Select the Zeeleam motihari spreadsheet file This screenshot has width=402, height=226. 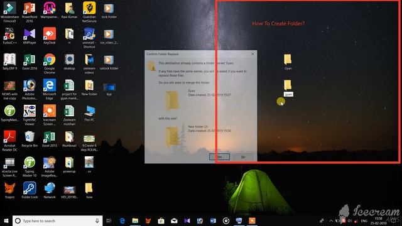click(69, 115)
